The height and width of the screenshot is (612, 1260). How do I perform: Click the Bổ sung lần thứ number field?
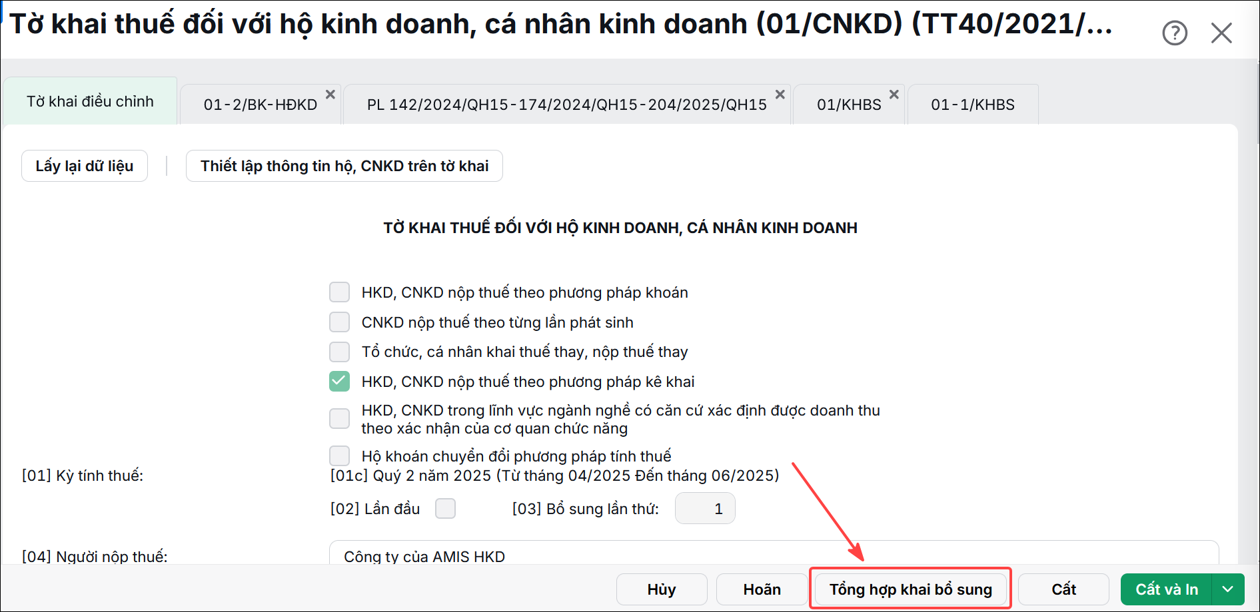coord(705,509)
